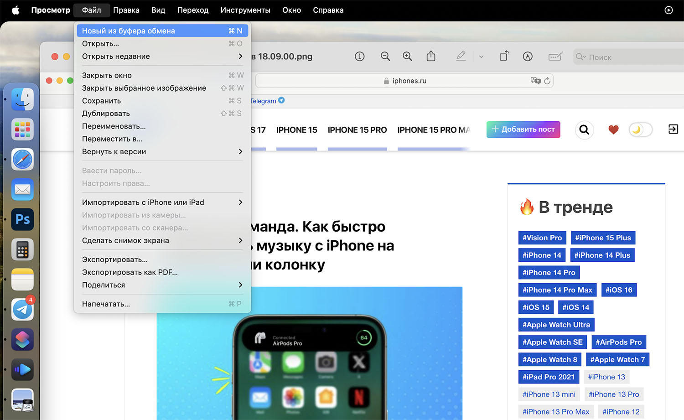Image resolution: width=684 pixels, height=420 pixels.
Task: Open the #AirPods Pro tag
Action: (x=619, y=342)
